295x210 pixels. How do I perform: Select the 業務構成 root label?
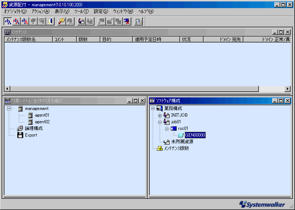click(173, 109)
